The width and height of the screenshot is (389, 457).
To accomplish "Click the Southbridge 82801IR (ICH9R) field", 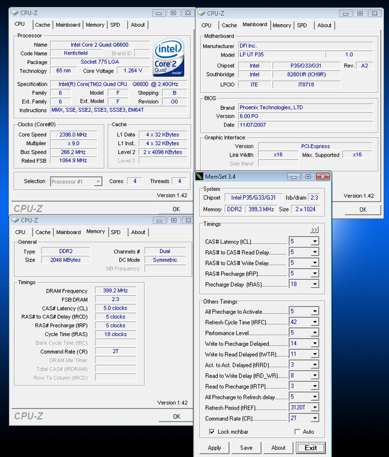I will click(306, 74).
